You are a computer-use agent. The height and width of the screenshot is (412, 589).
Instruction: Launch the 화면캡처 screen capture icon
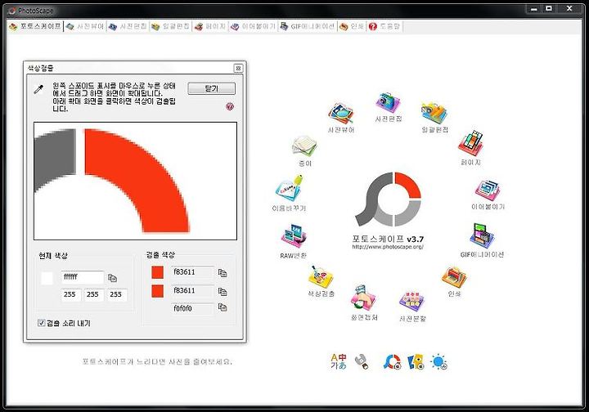[x=363, y=298]
